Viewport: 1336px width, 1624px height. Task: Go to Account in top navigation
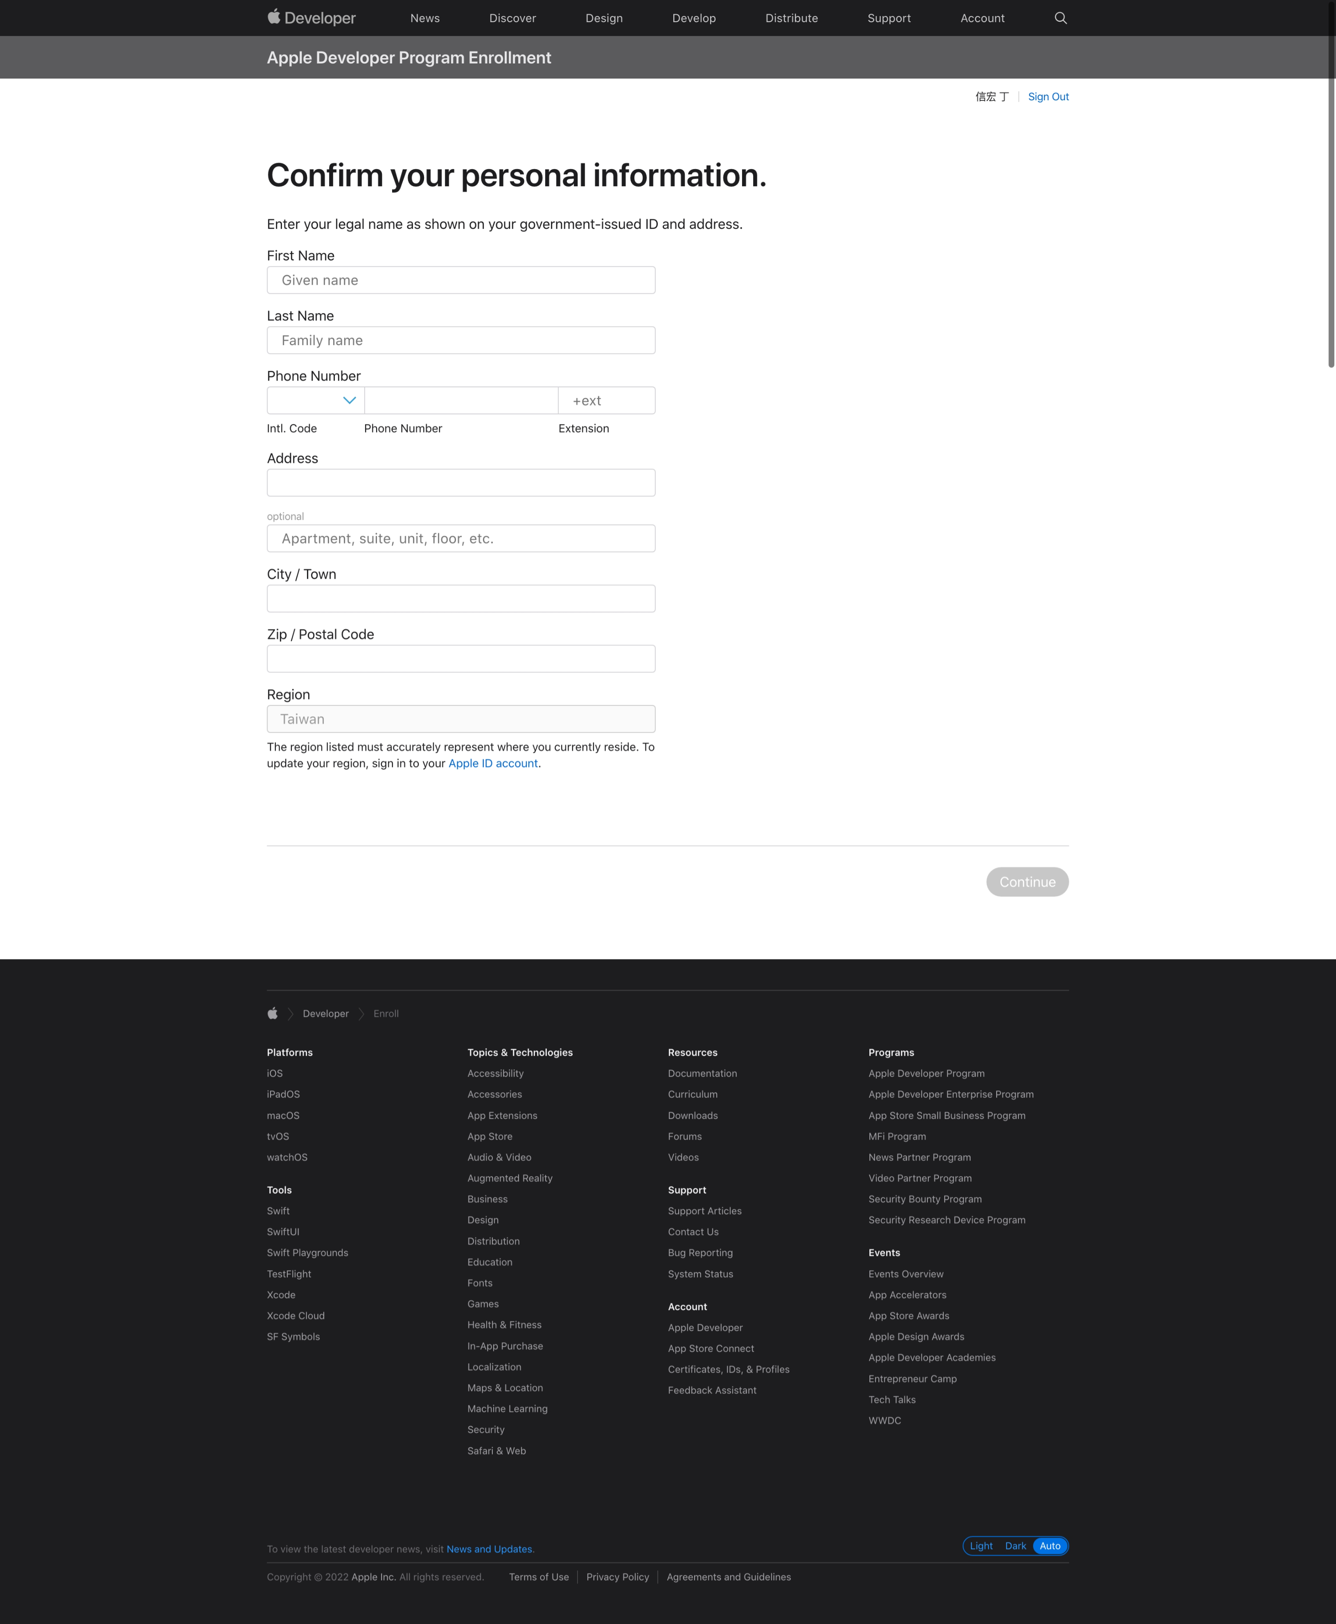pos(982,19)
